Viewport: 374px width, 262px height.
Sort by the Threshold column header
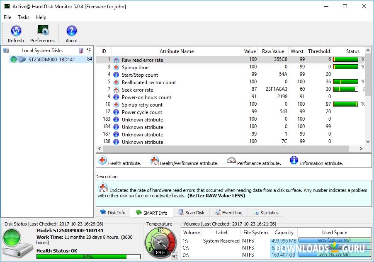pyautogui.click(x=319, y=51)
